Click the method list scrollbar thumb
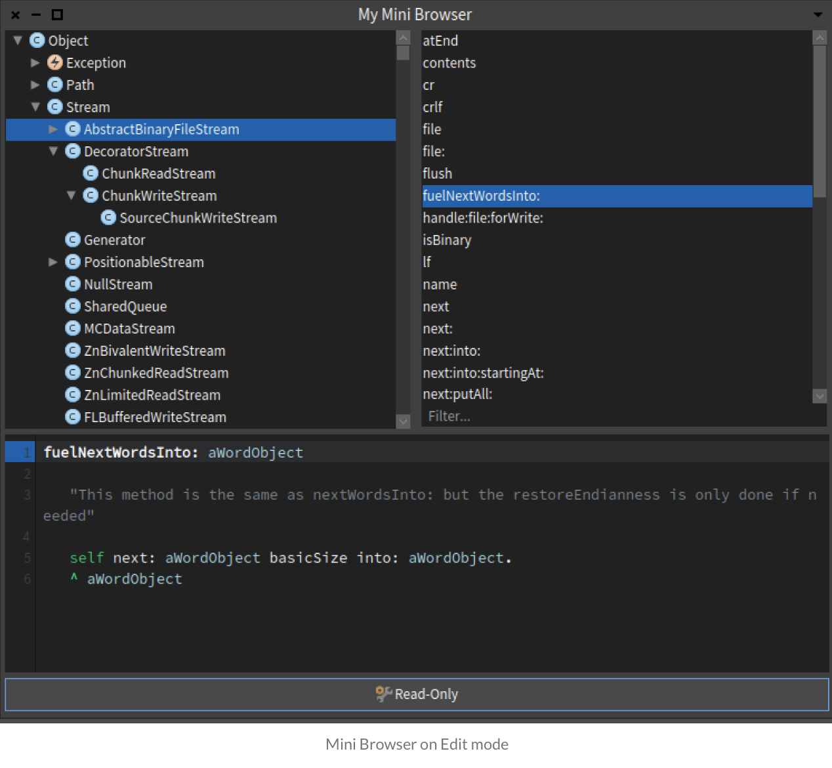The image size is (832, 768). tap(820, 121)
